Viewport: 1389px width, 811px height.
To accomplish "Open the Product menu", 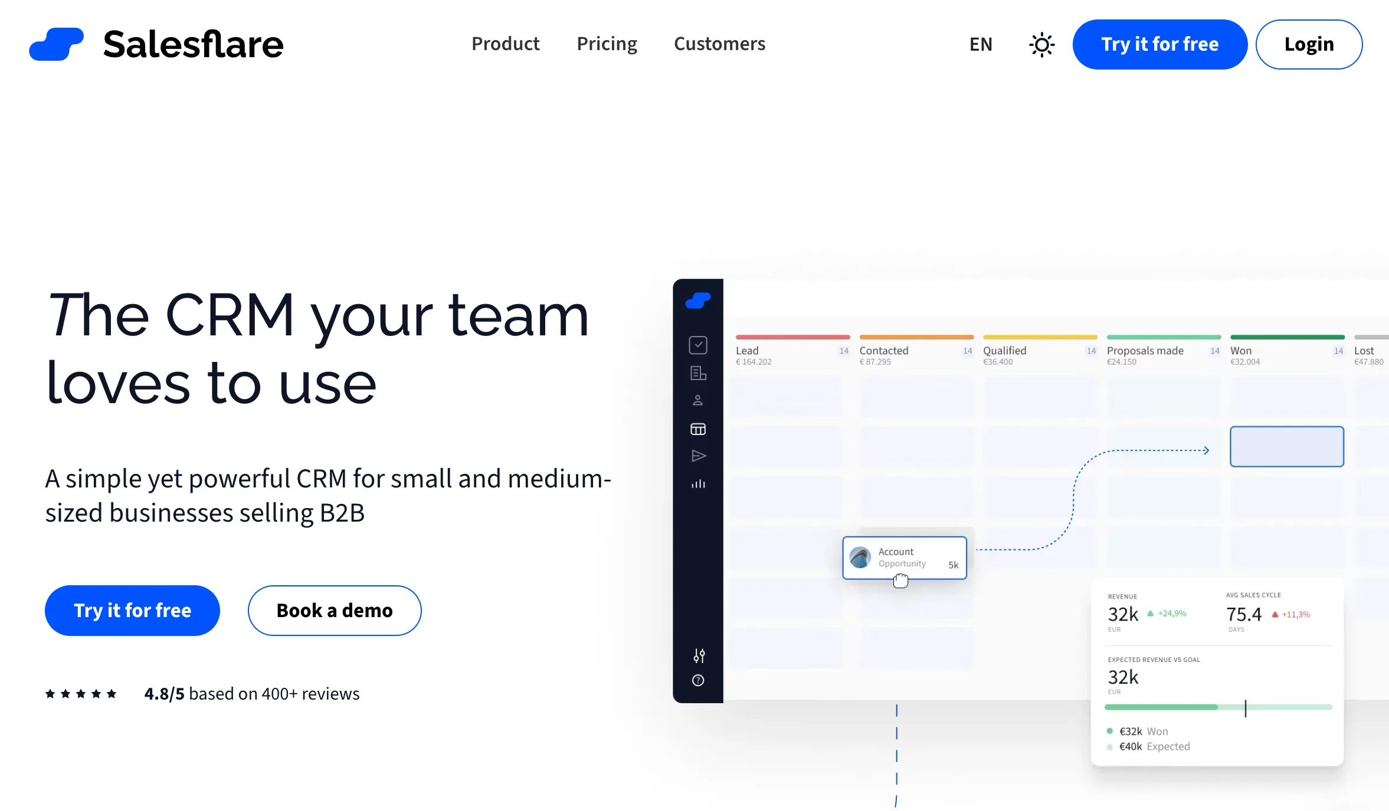I will tap(505, 44).
